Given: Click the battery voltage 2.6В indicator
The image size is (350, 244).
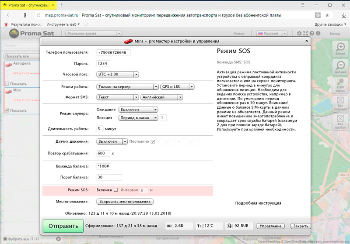Looking at the screenshot, I should [x=176, y=226].
